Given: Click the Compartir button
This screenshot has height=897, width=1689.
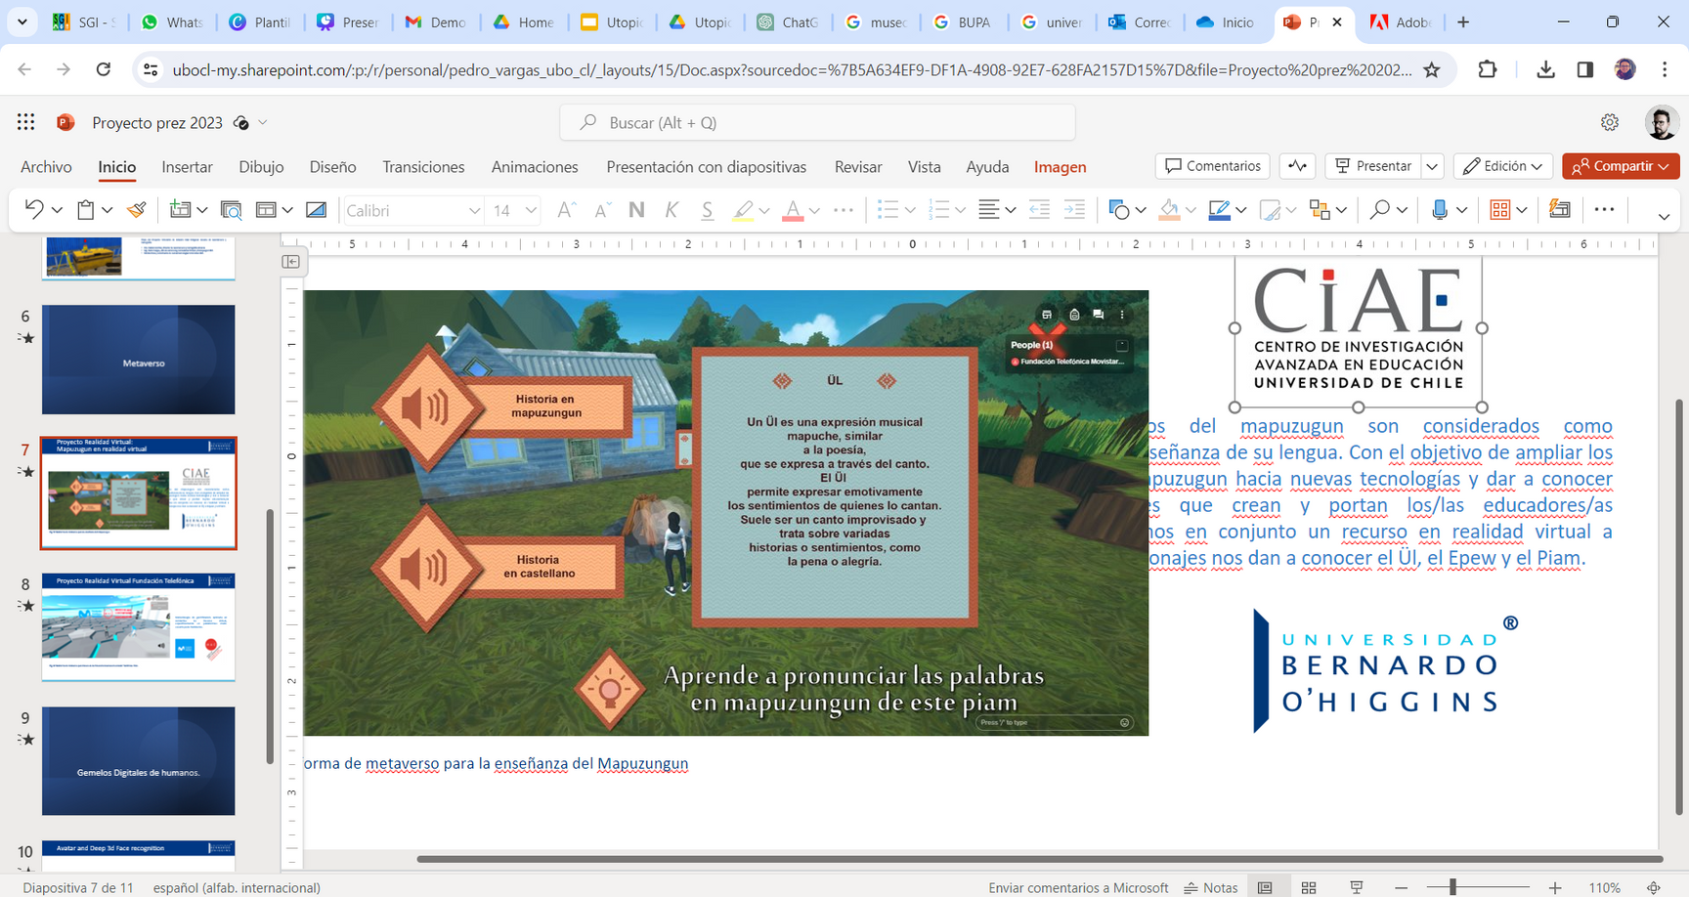Looking at the screenshot, I should point(1620,166).
